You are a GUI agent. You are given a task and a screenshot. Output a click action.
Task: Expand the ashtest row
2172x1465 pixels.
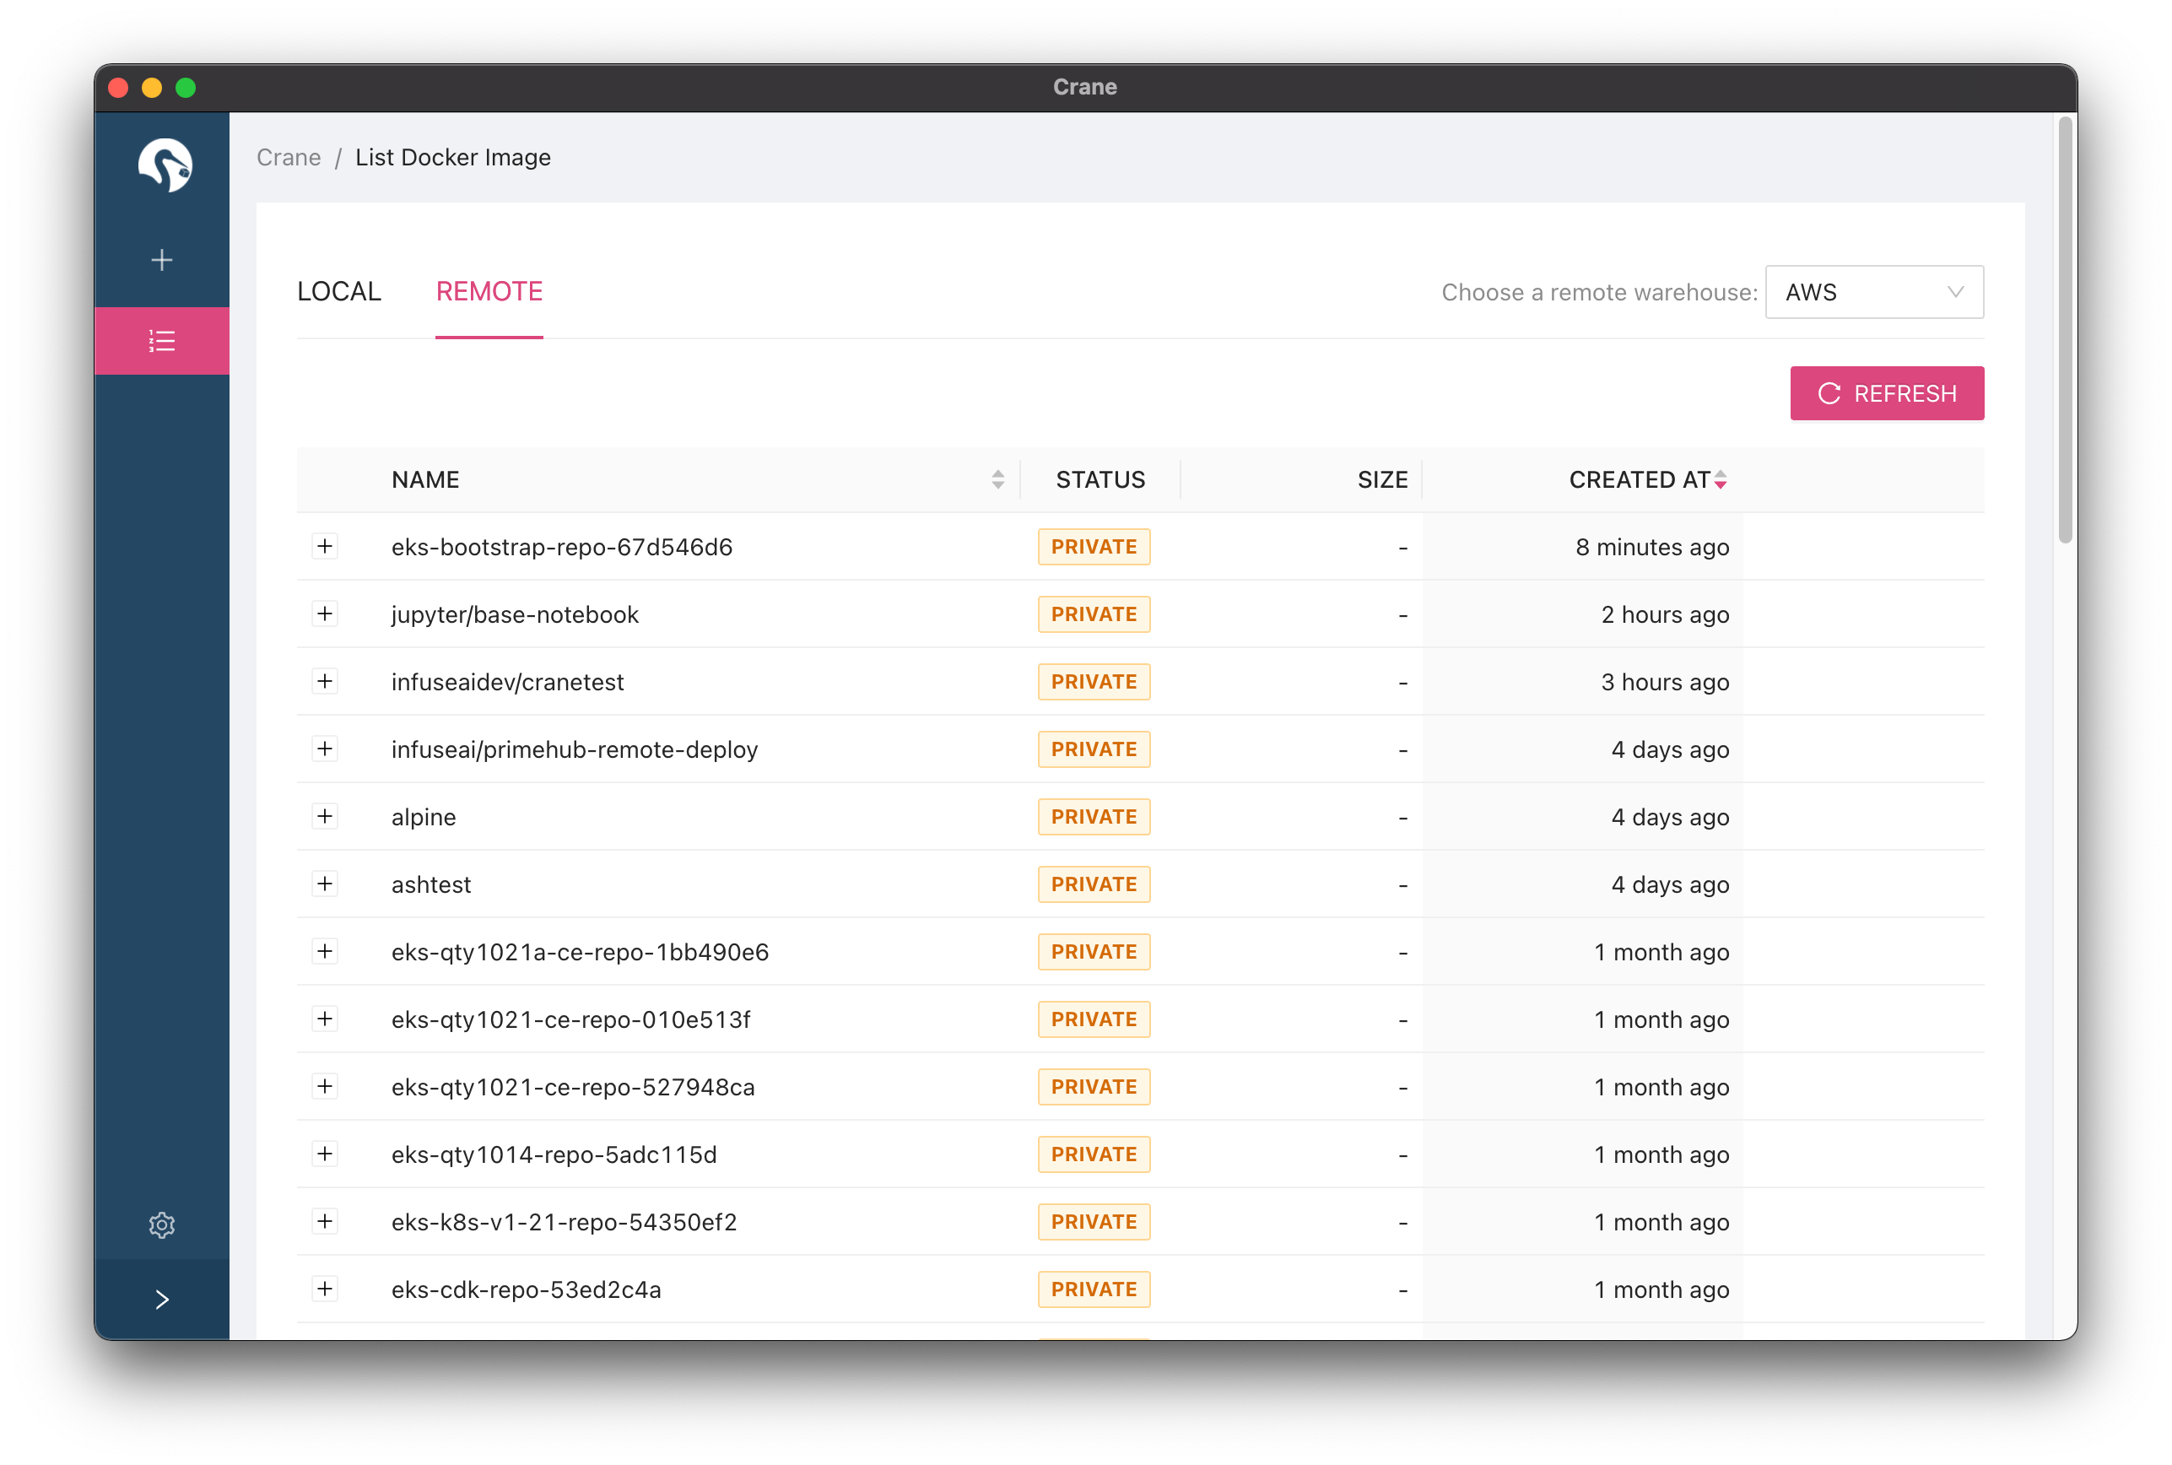(324, 884)
